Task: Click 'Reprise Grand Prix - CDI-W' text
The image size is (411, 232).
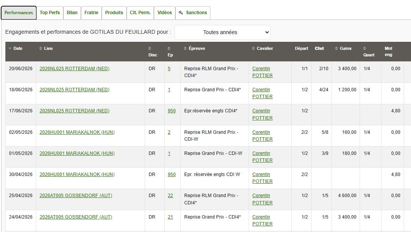Action: point(213,153)
